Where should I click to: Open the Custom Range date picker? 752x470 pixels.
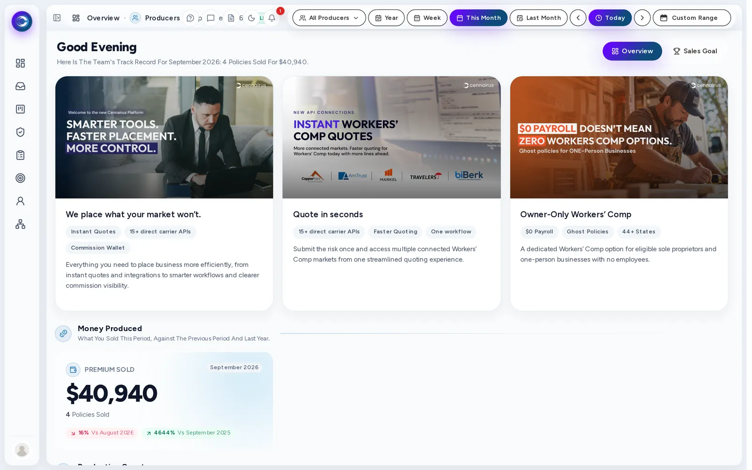click(x=692, y=18)
